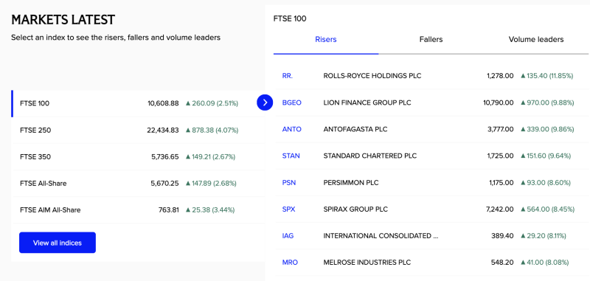Click the change figure 149.21 (2.67%)
Viewport: 590px width, 281px height.
tap(210, 157)
